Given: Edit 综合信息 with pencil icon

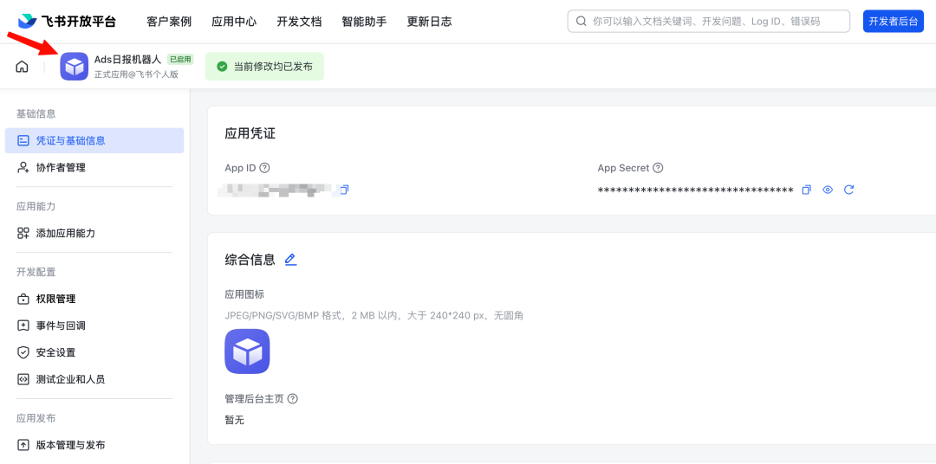Looking at the screenshot, I should (290, 260).
